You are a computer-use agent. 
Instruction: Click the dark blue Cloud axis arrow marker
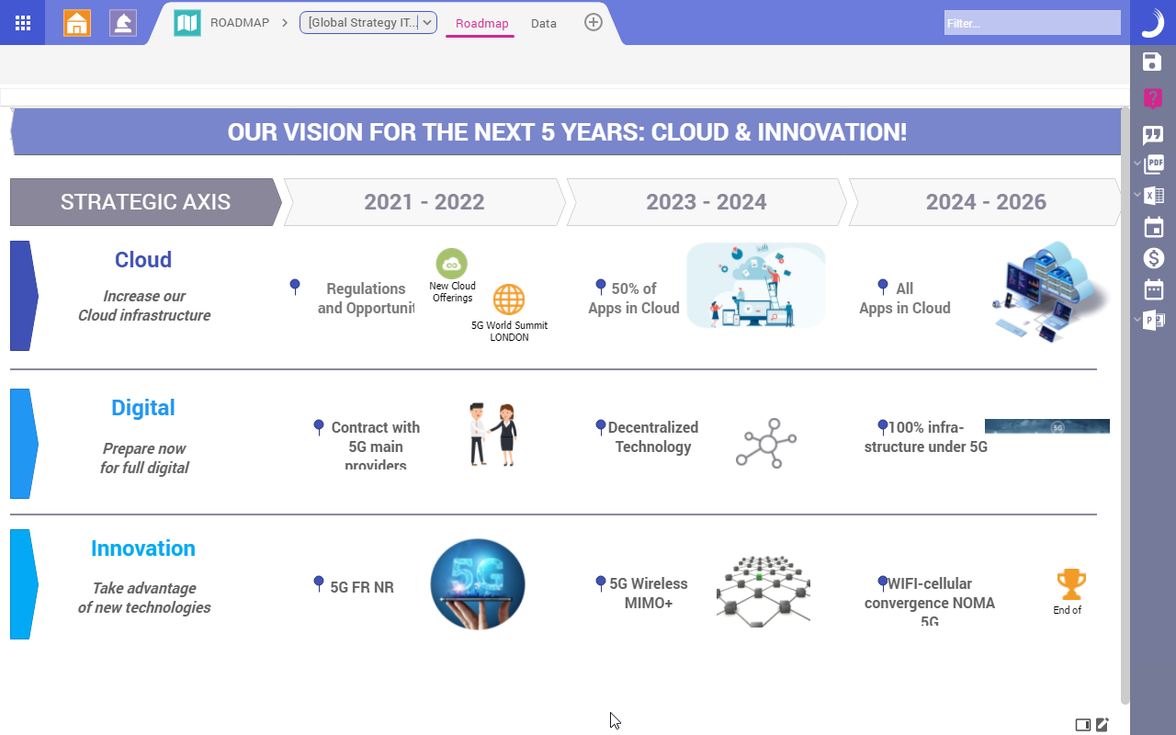pos(24,296)
